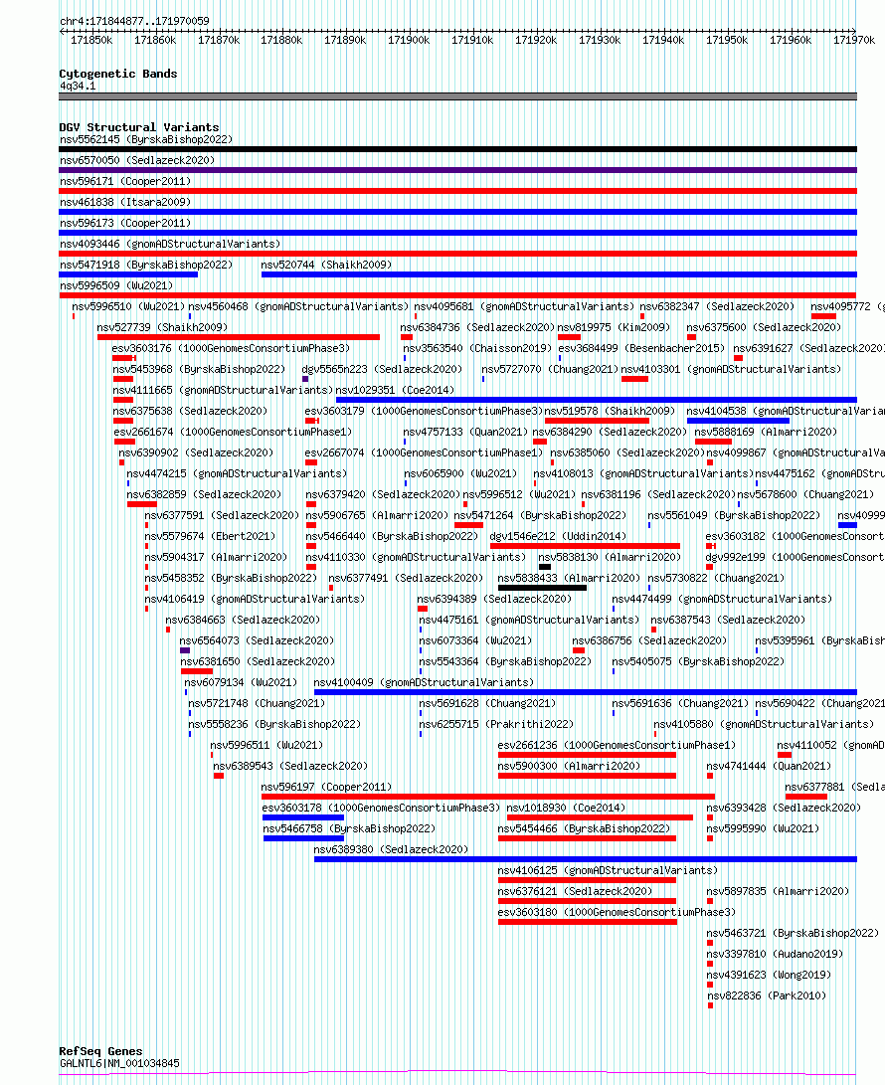Click nsv596197 (Cooper2011) label
Viewport: 885px width, 1085px height.
tap(326, 788)
